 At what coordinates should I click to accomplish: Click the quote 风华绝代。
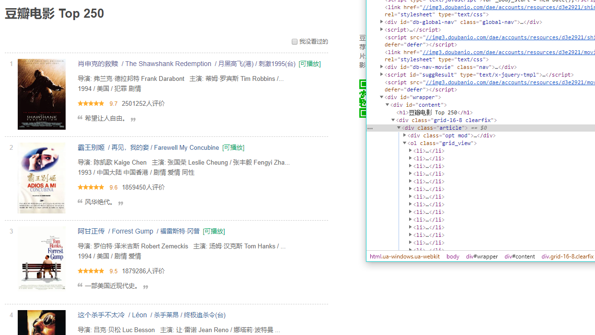(100, 202)
